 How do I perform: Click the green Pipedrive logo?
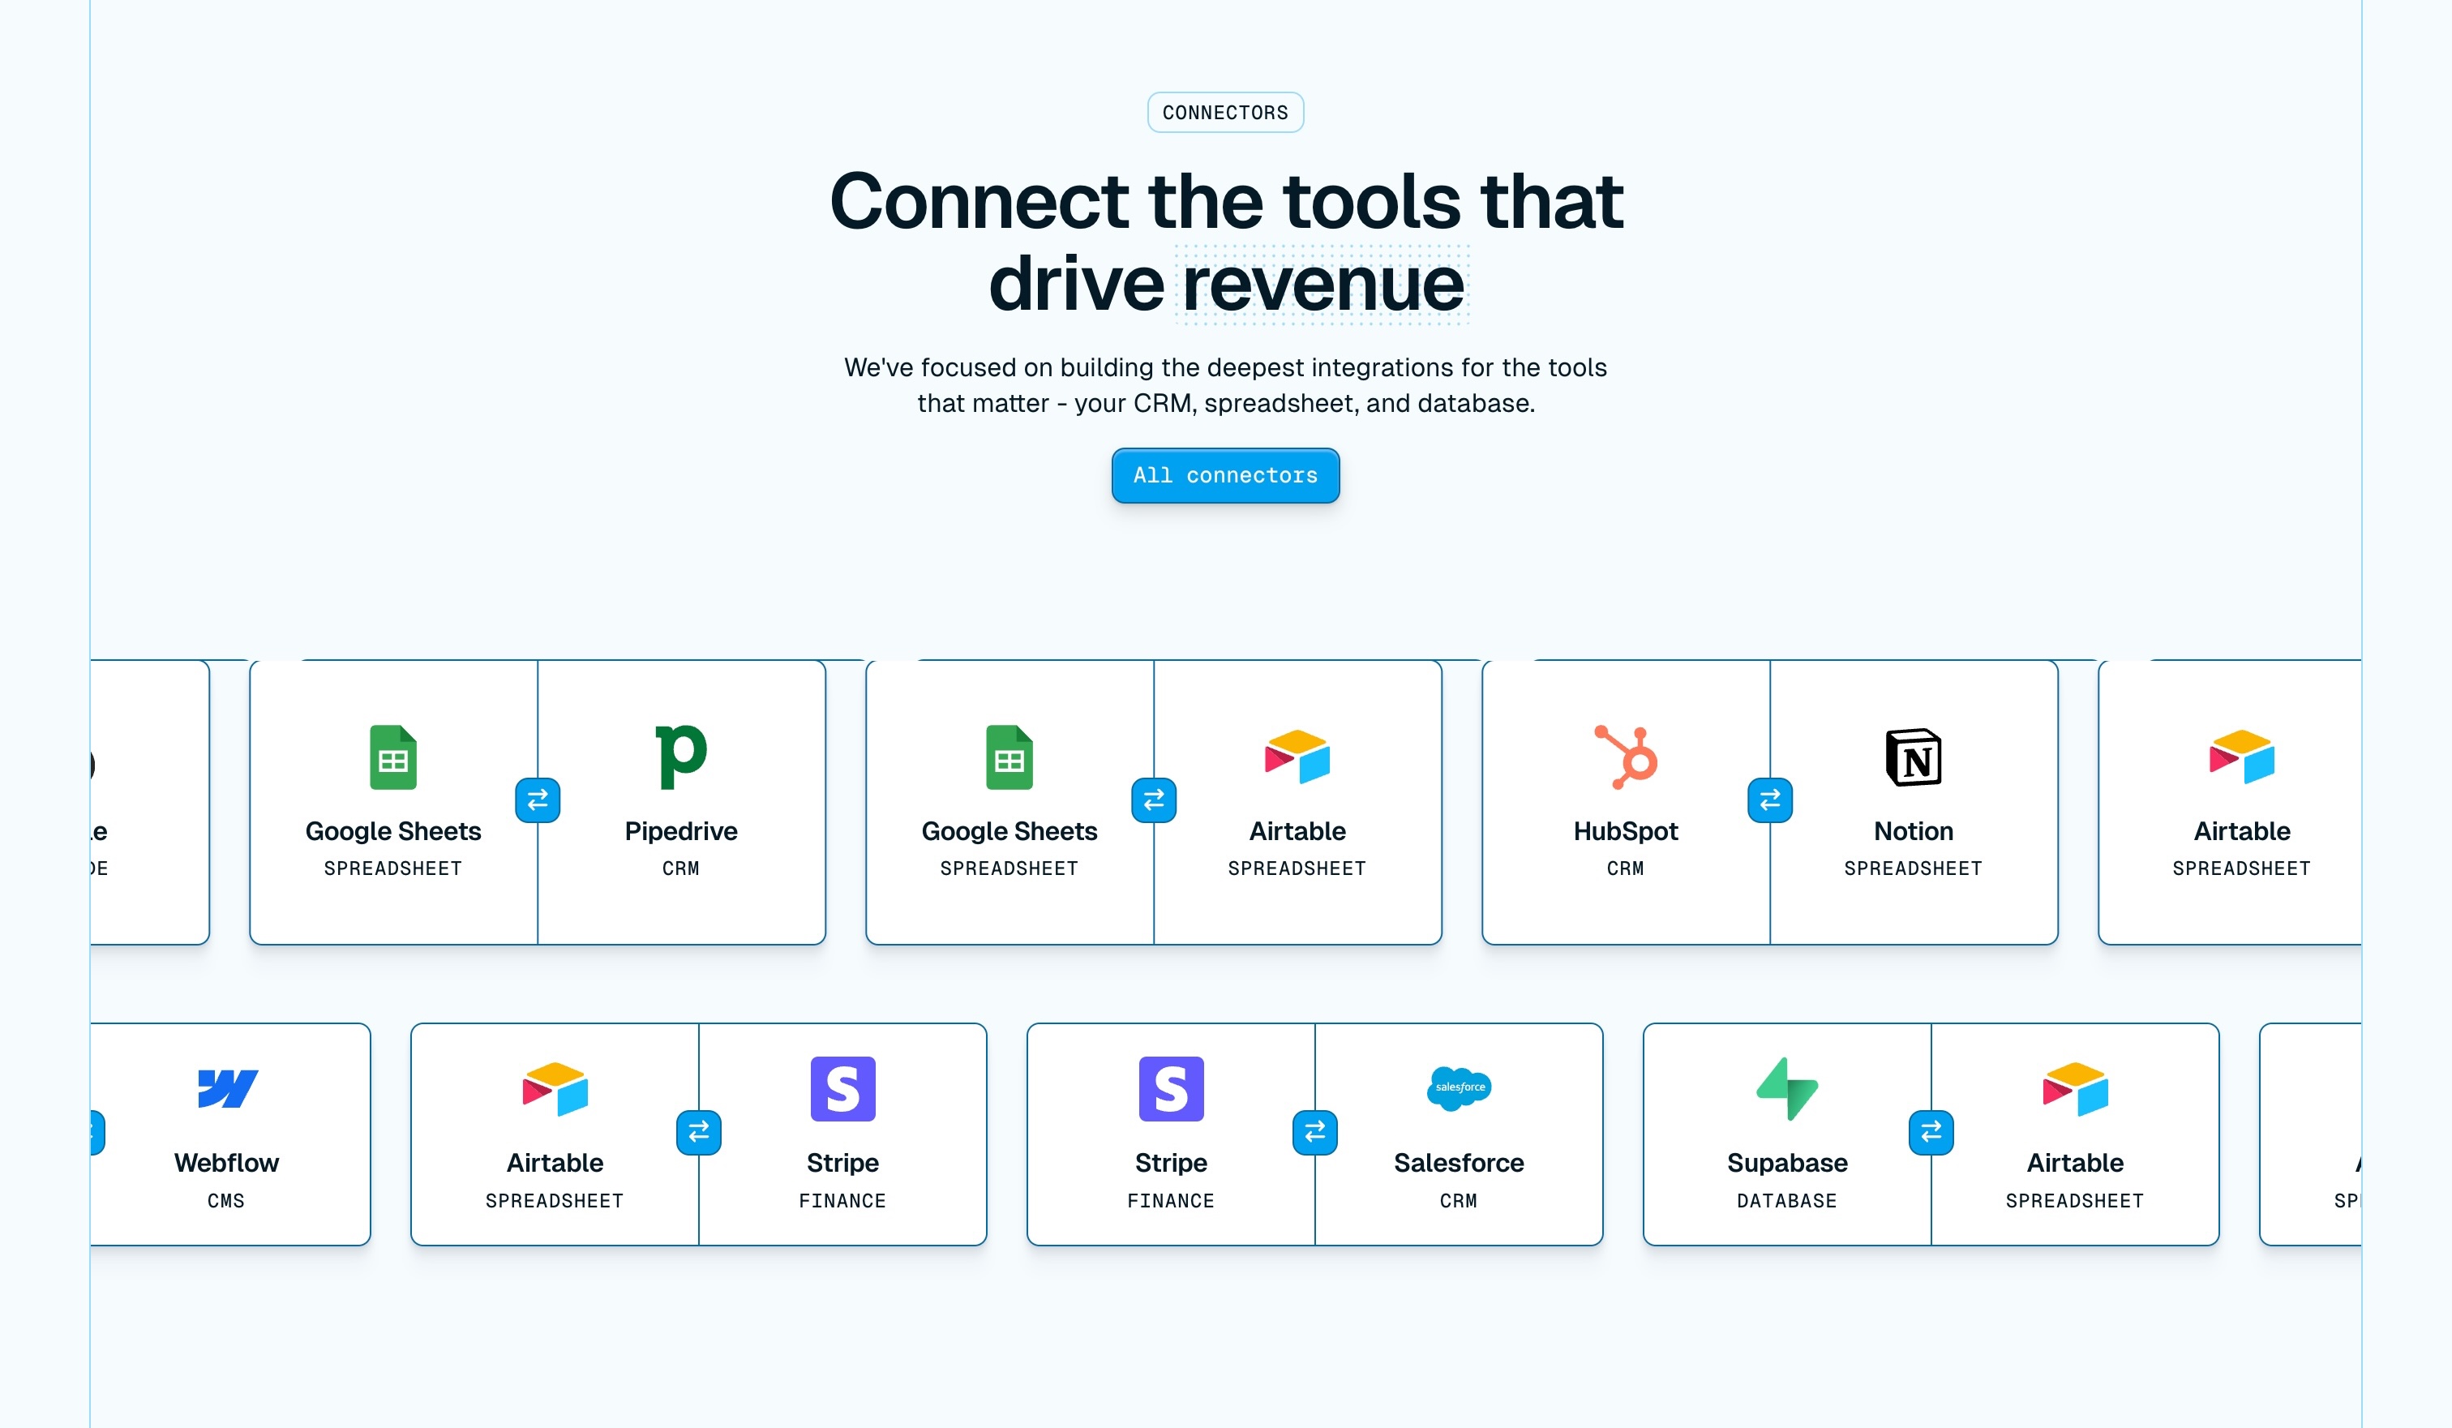pos(681,757)
